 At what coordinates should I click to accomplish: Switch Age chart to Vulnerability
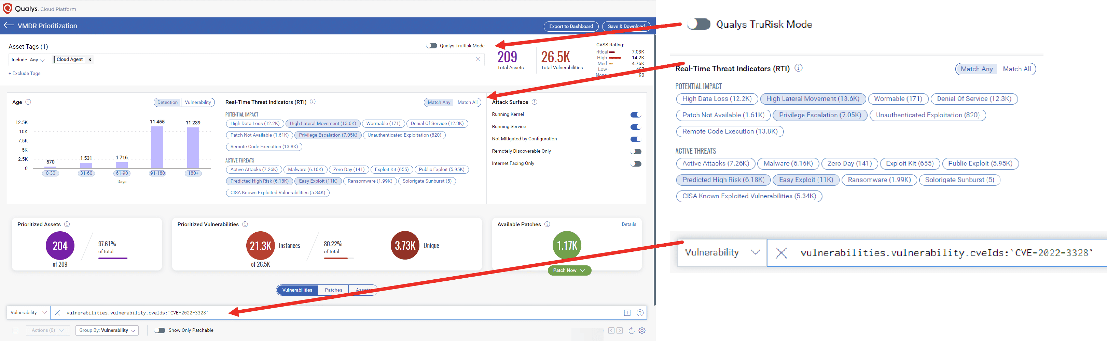click(x=198, y=103)
